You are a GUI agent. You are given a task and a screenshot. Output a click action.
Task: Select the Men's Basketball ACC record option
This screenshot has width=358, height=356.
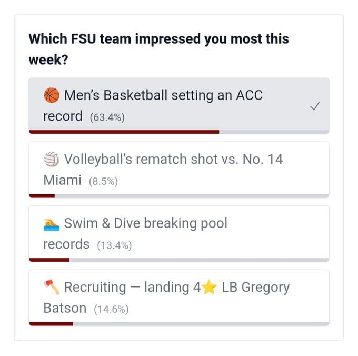pos(163,96)
